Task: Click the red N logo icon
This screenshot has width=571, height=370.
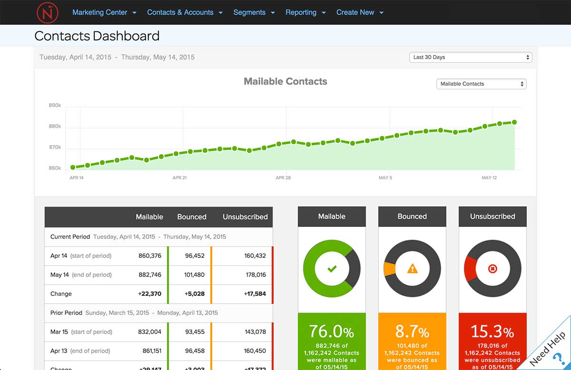Action: click(48, 12)
